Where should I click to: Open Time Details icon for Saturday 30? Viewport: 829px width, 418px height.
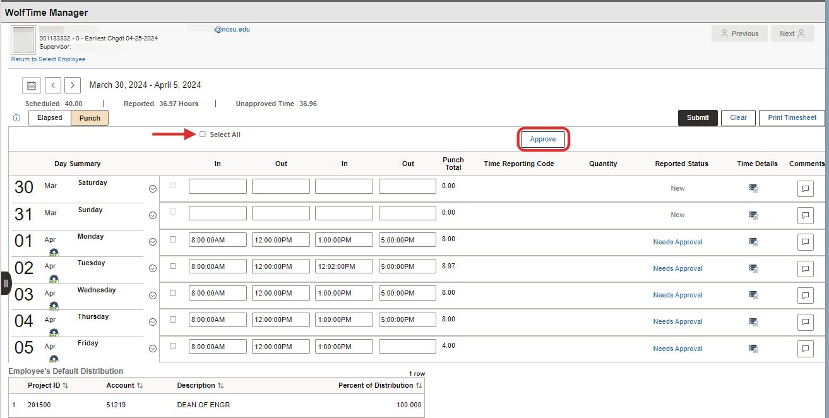point(753,188)
